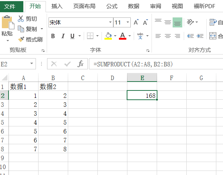
Task: Click the orientation (angled text) icon
Action: (190, 22)
